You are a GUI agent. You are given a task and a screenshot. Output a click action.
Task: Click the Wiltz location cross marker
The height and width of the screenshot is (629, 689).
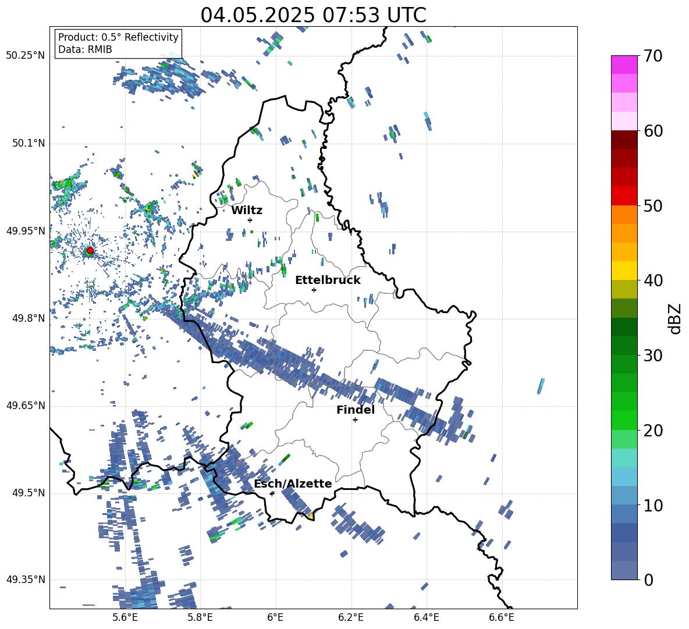coord(250,220)
